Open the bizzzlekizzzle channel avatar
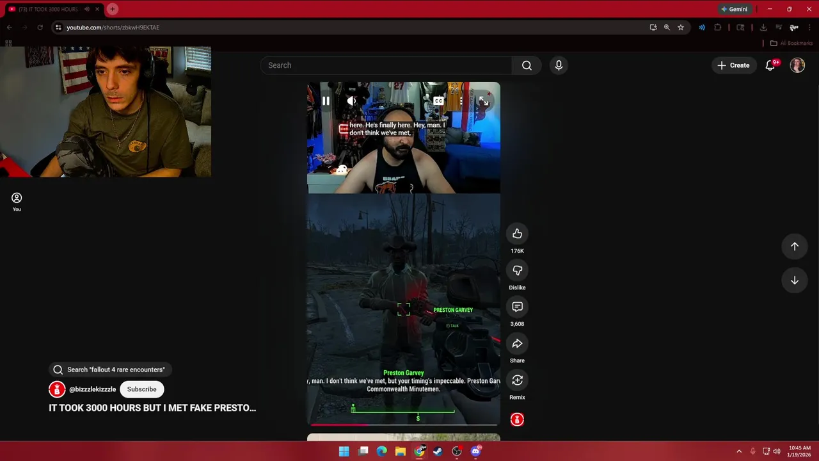819x461 pixels. pyautogui.click(x=57, y=389)
